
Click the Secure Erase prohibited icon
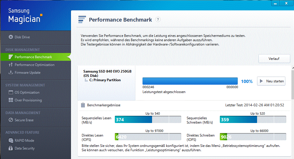(11, 120)
